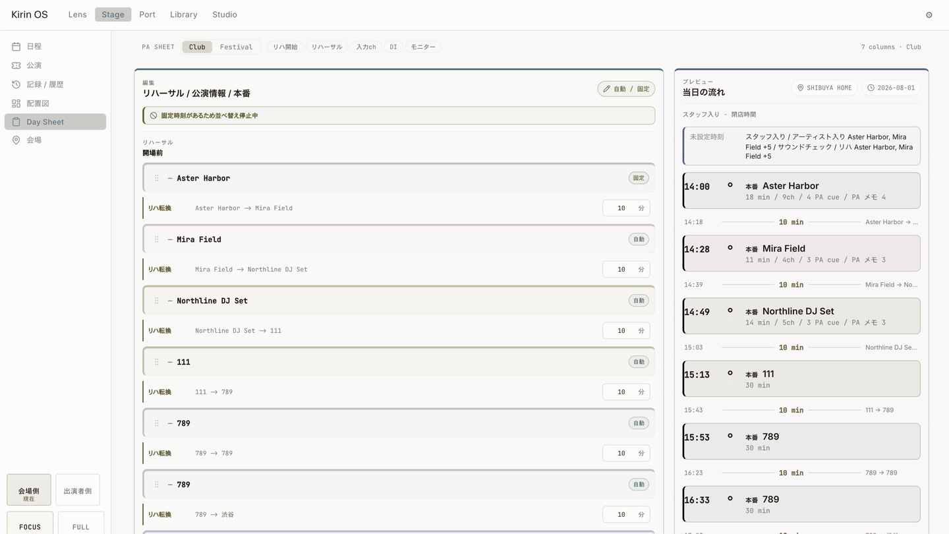Click the history icon beside 記録 / 履歴

tap(16, 84)
